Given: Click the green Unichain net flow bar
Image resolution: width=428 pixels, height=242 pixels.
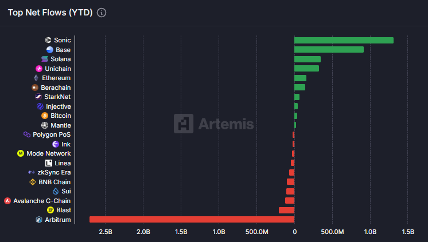Looking at the screenshot, I should click(307, 68).
